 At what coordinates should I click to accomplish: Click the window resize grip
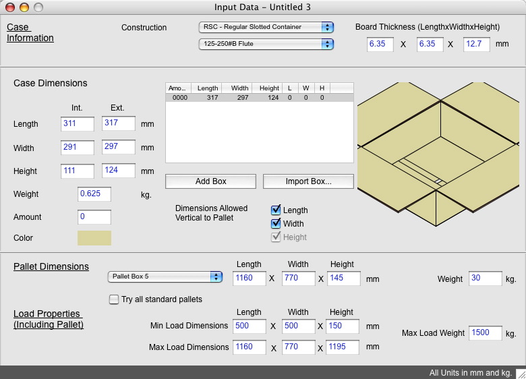(521, 374)
